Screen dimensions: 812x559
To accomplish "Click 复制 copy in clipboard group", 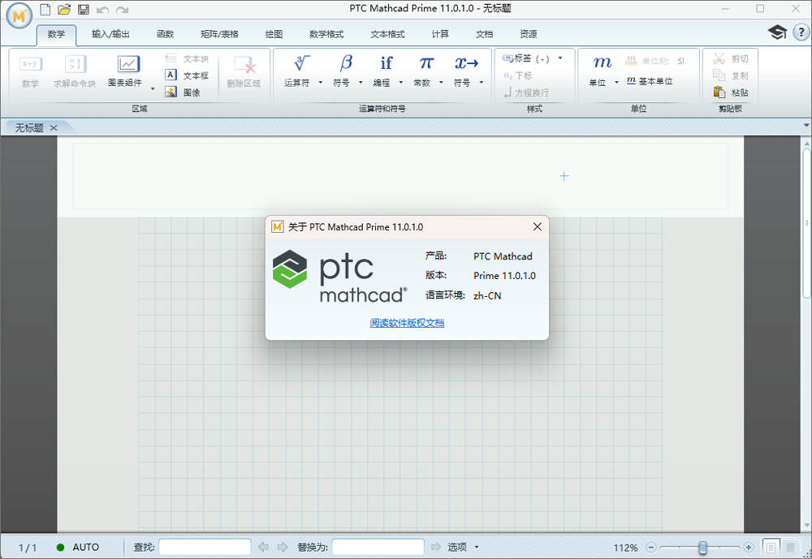I will tap(731, 75).
